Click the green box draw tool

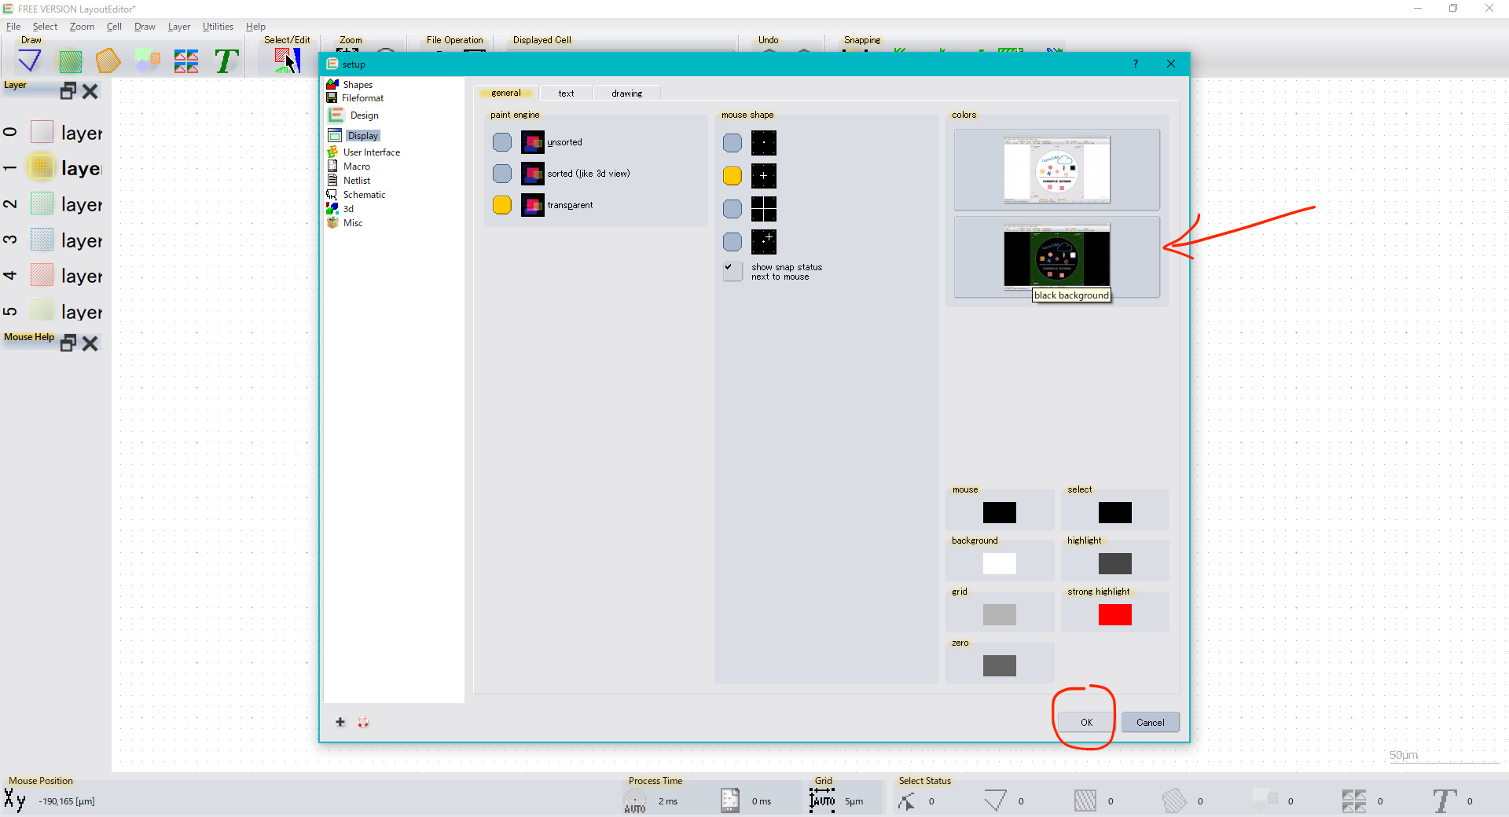70,60
